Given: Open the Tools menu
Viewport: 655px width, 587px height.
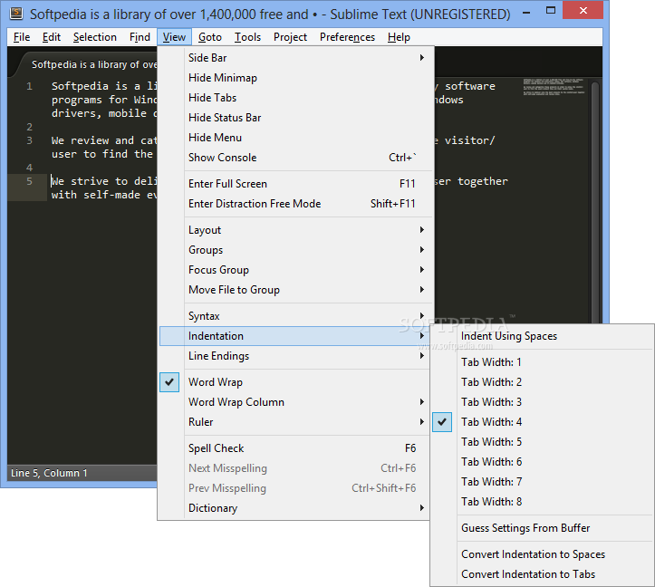Looking at the screenshot, I should tap(247, 37).
